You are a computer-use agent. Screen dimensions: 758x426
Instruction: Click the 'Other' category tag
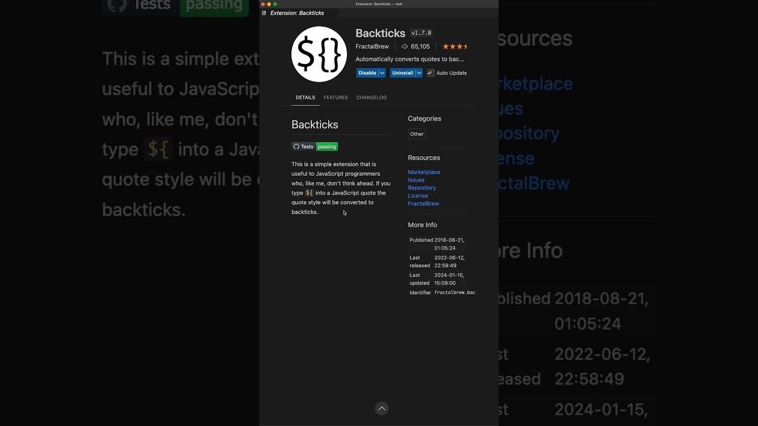417,134
